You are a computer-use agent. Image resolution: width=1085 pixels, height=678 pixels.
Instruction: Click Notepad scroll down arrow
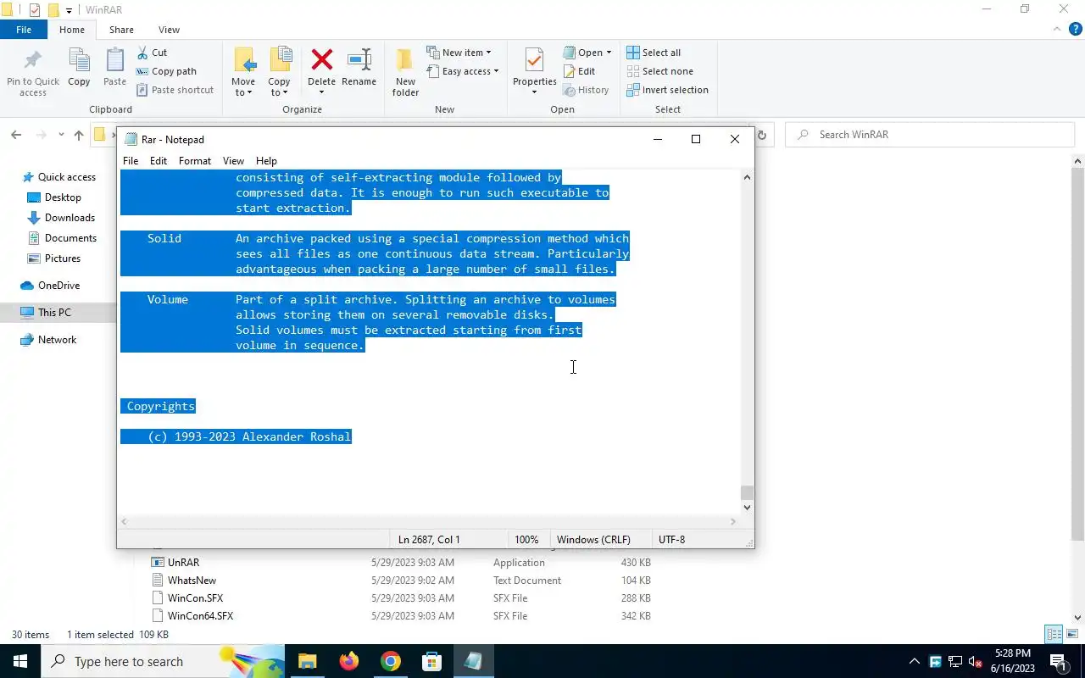coord(747,508)
